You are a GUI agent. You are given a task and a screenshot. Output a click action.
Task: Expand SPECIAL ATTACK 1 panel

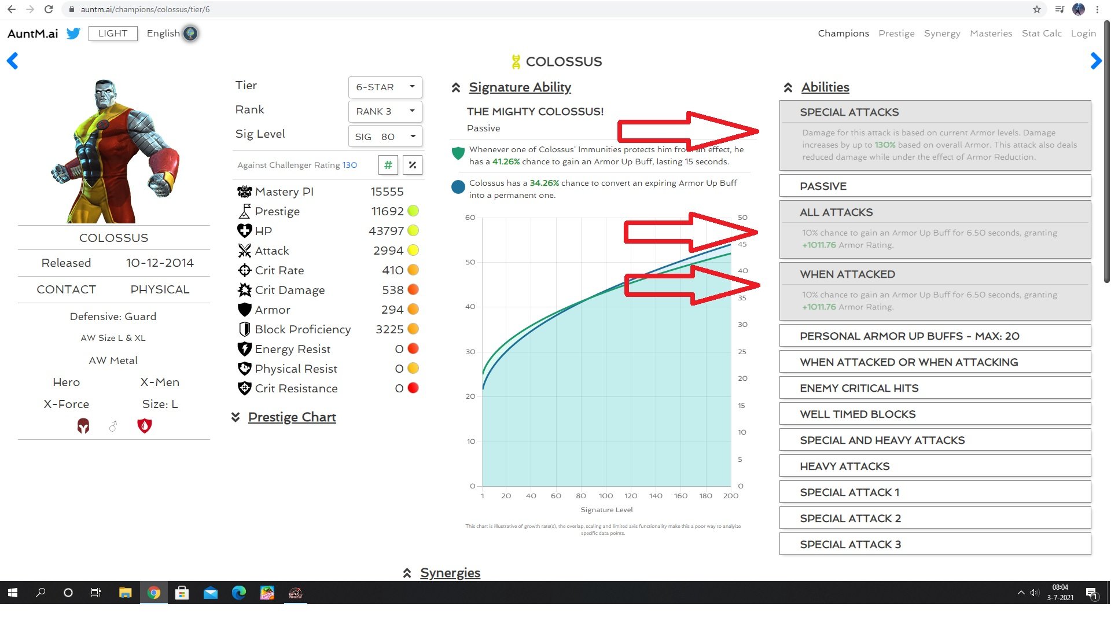click(x=935, y=492)
